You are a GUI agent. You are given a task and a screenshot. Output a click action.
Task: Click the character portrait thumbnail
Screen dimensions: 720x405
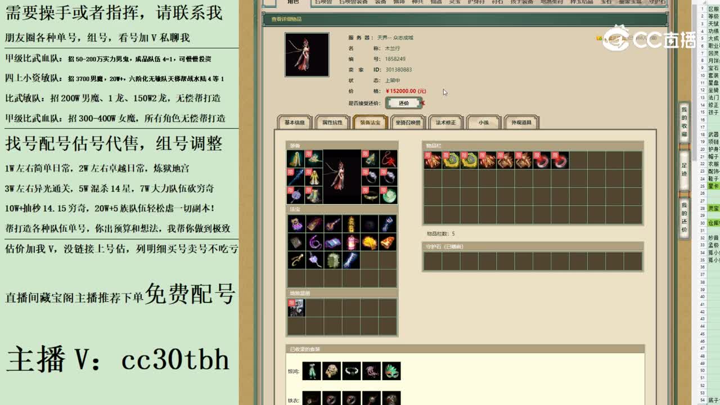coord(307,53)
